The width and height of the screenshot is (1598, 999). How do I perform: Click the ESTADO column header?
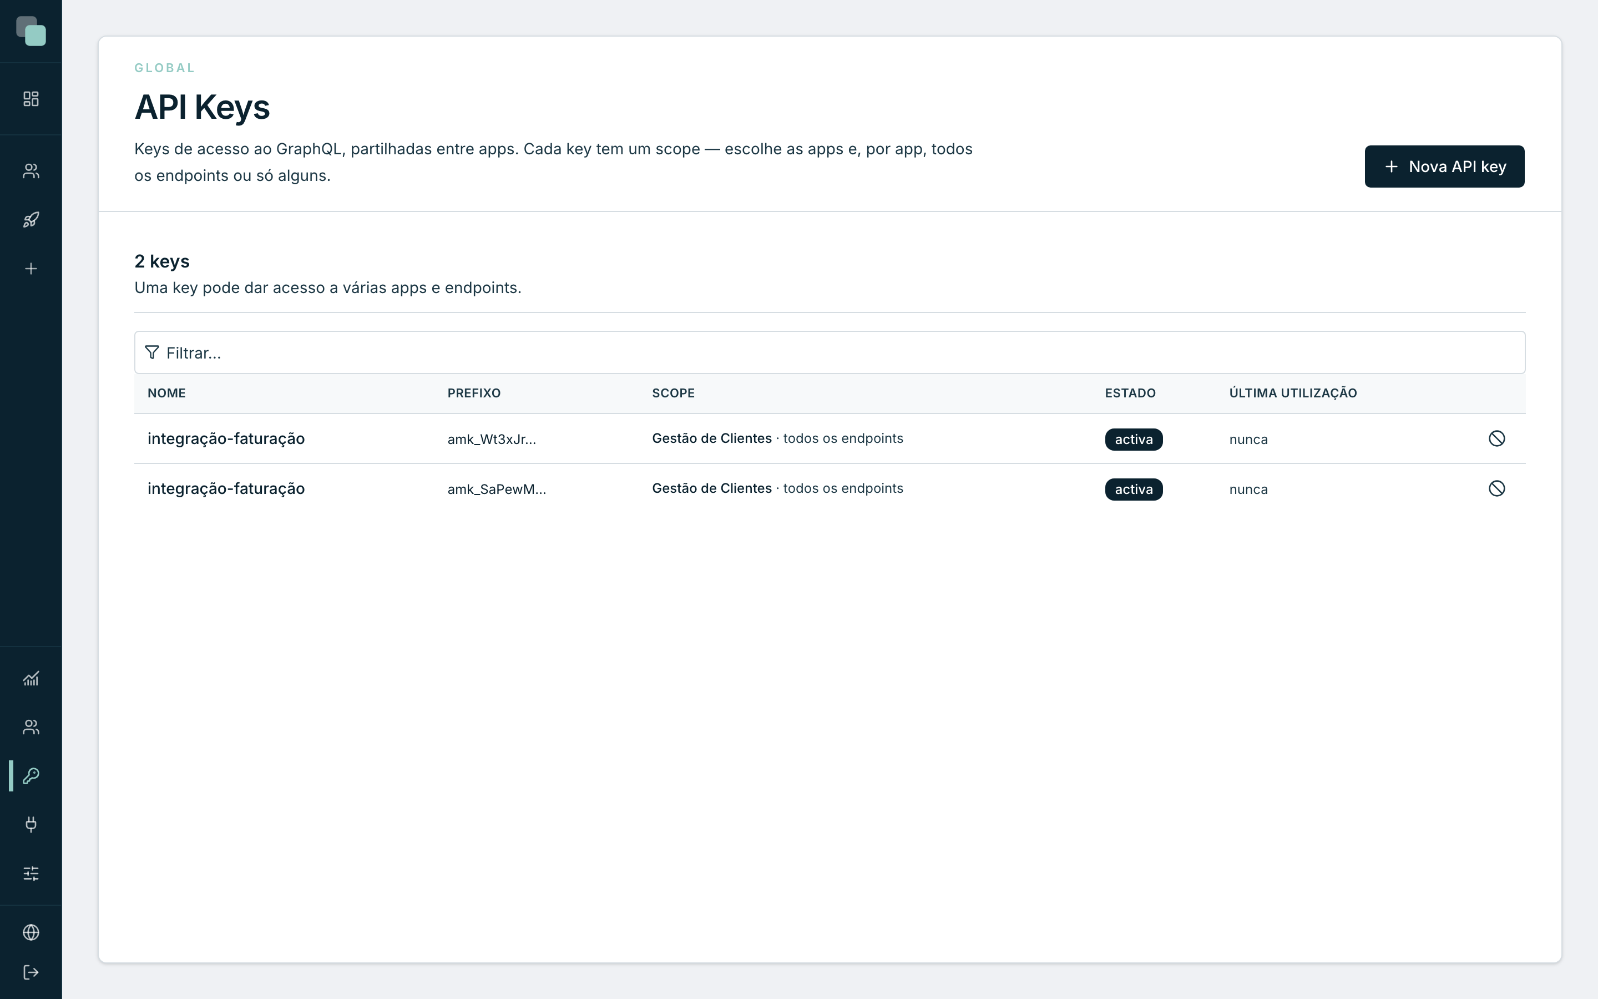click(x=1130, y=393)
